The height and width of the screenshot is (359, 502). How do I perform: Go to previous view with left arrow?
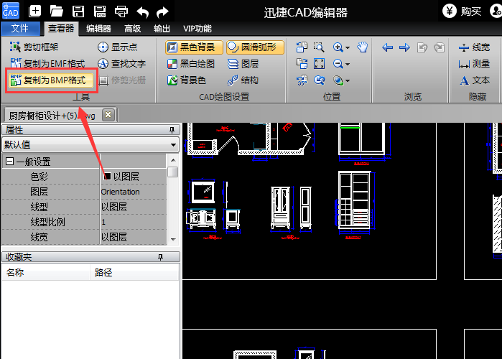(x=388, y=47)
